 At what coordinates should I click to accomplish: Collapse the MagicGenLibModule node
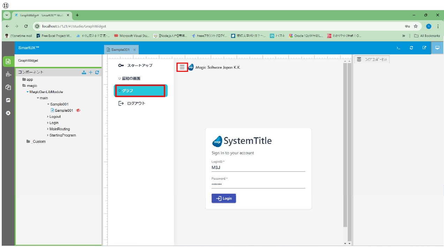(28, 92)
